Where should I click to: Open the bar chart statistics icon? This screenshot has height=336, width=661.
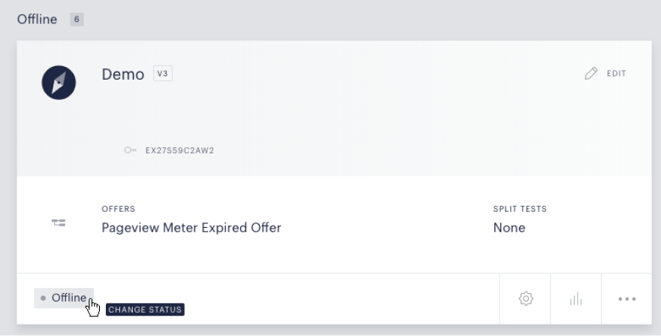click(576, 299)
